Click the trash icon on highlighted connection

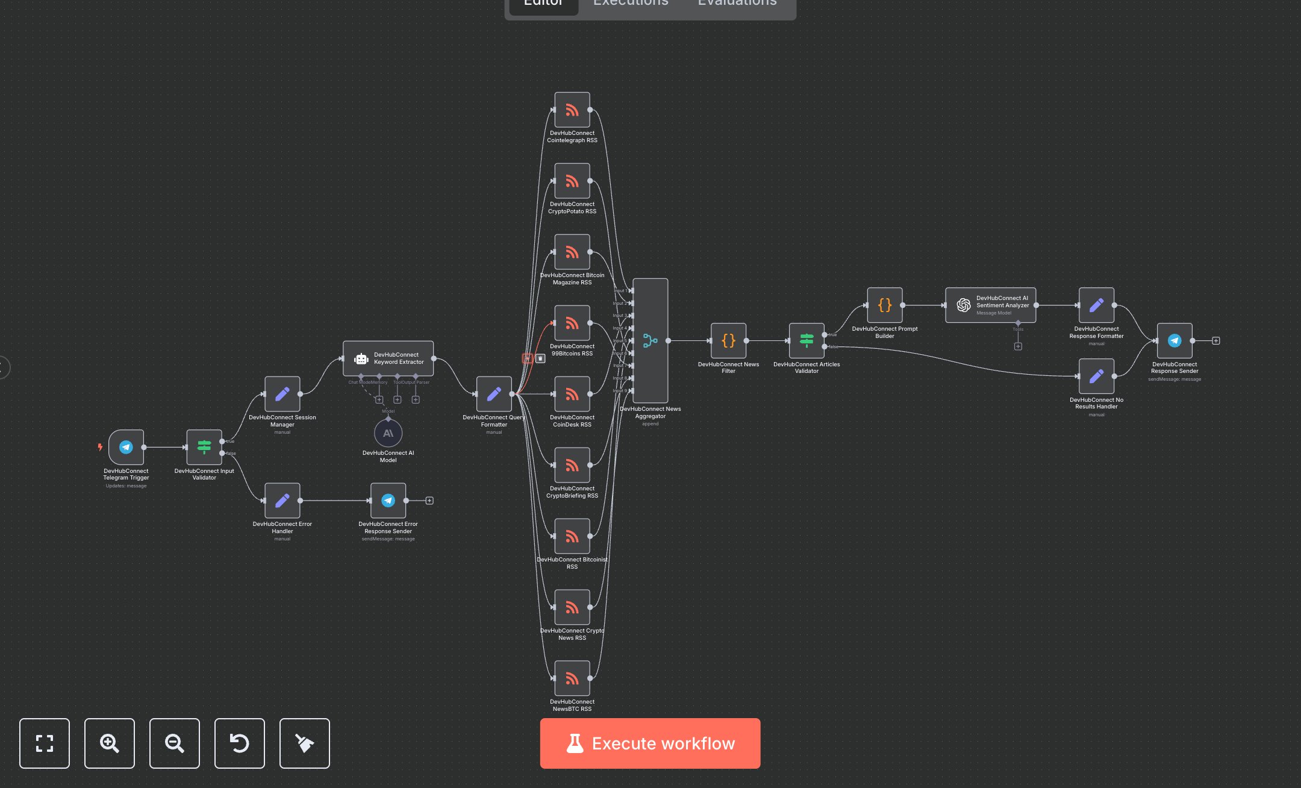pos(540,358)
